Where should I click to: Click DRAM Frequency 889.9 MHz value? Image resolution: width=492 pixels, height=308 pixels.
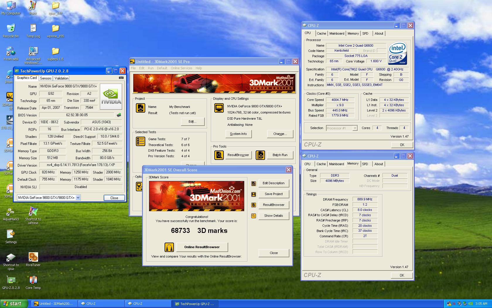365,199
